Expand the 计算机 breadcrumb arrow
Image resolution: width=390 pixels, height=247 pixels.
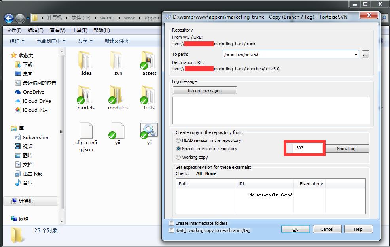pyautogui.click(x=67, y=18)
